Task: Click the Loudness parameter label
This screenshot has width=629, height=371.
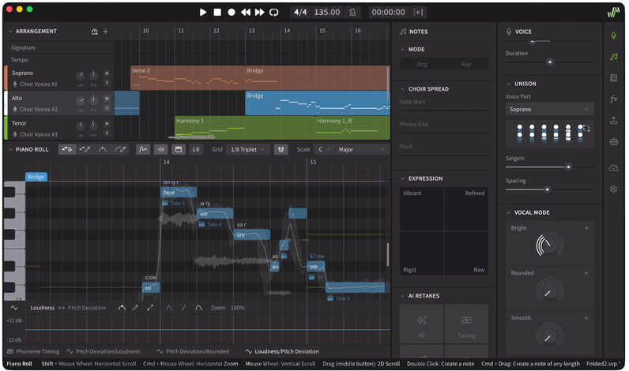Action: pos(42,308)
